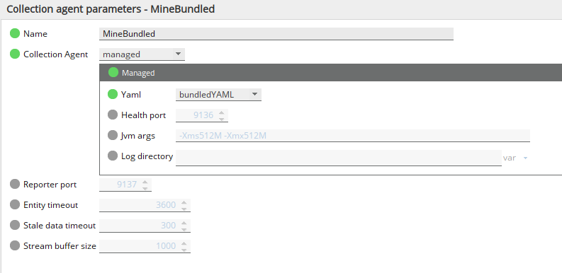Viewport: 562px width, 273px height.
Task: Click the 'Yaml' label
Action: (131, 95)
